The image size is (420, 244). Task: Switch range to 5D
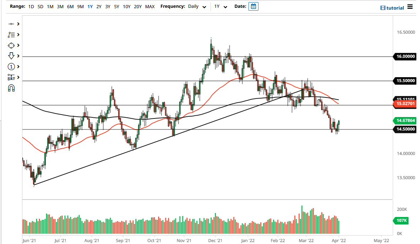(x=40, y=6)
